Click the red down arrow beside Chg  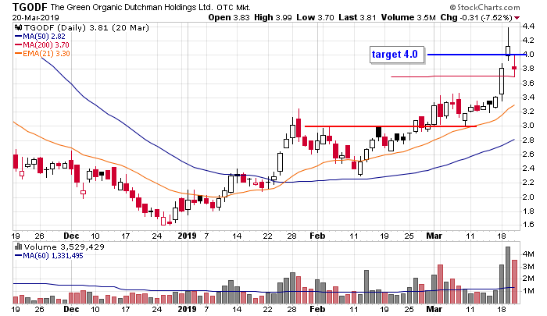point(517,18)
